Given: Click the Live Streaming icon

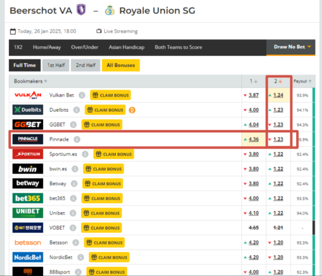Looking at the screenshot, I should coord(99,31).
